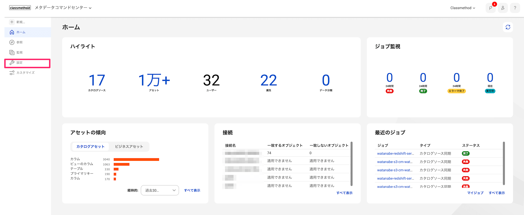Open the help question mark icon
524x215 pixels.
pos(515,8)
